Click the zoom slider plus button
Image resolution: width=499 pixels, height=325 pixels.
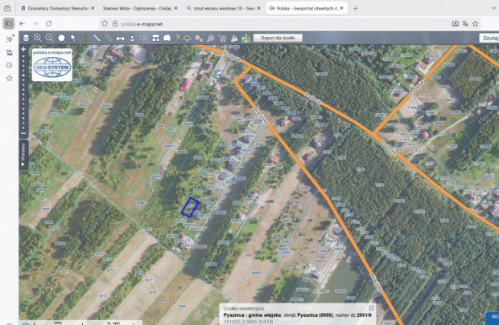[x=23, y=50]
